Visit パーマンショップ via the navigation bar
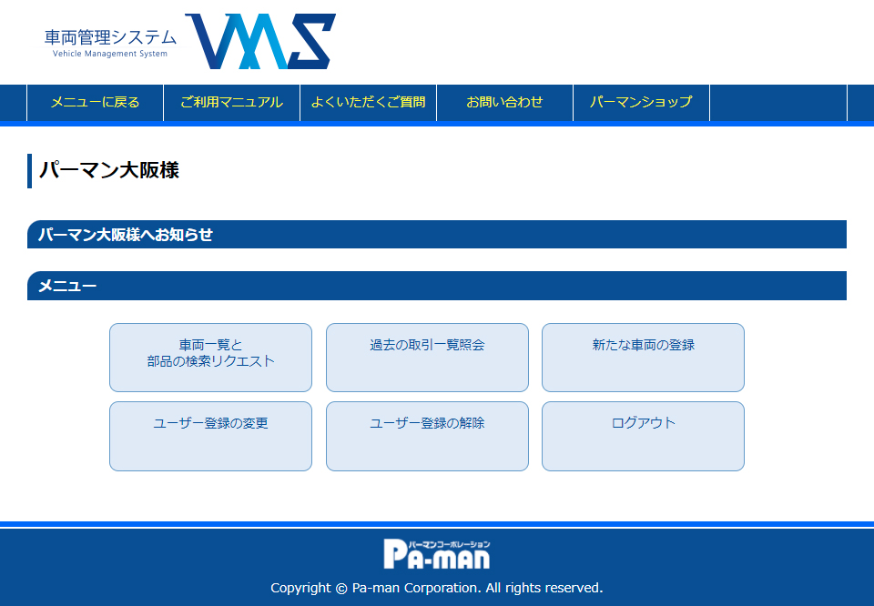 [641, 102]
